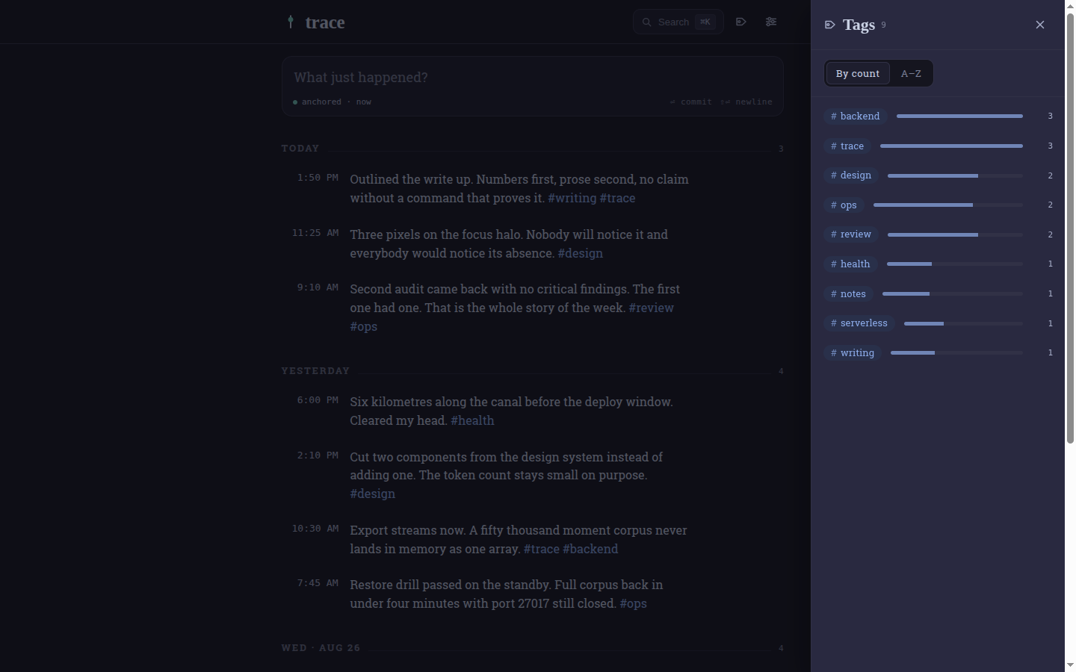Image resolution: width=1076 pixels, height=672 pixels.
Task: Click the WED · AUG 26 heading
Action: pos(321,648)
